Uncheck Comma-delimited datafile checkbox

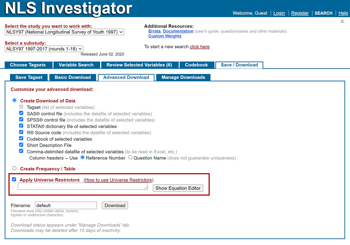point(21,151)
